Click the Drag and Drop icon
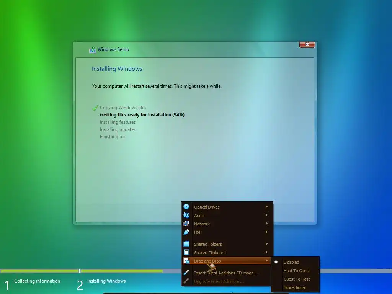This screenshot has width=392, height=294. (x=186, y=261)
